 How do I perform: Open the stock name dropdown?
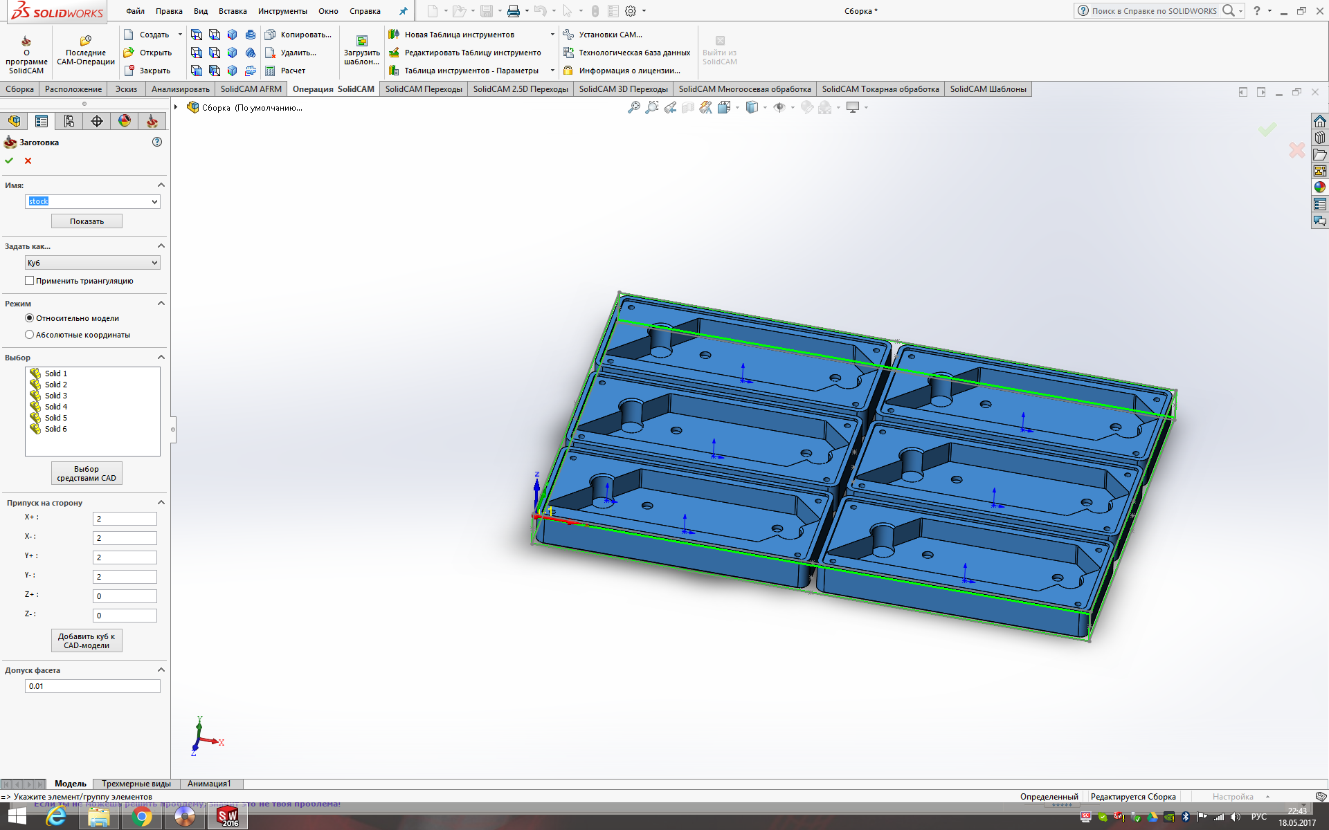click(154, 201)
